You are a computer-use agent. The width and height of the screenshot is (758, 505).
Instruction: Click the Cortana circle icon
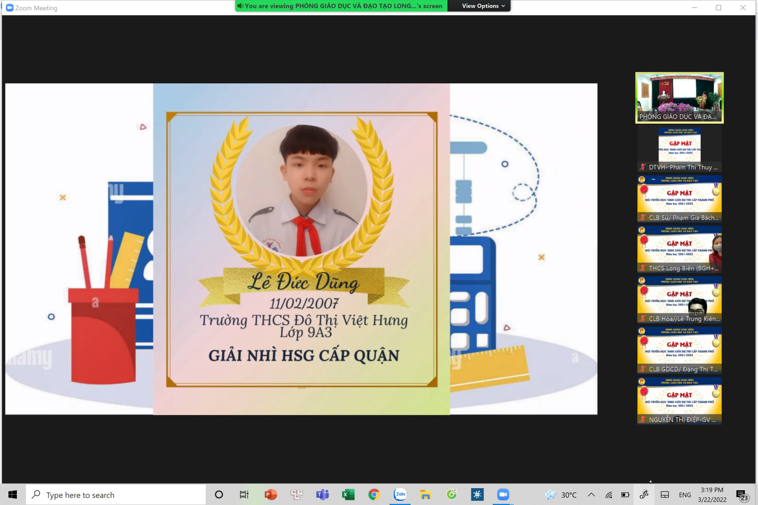[x=219, y=494]
